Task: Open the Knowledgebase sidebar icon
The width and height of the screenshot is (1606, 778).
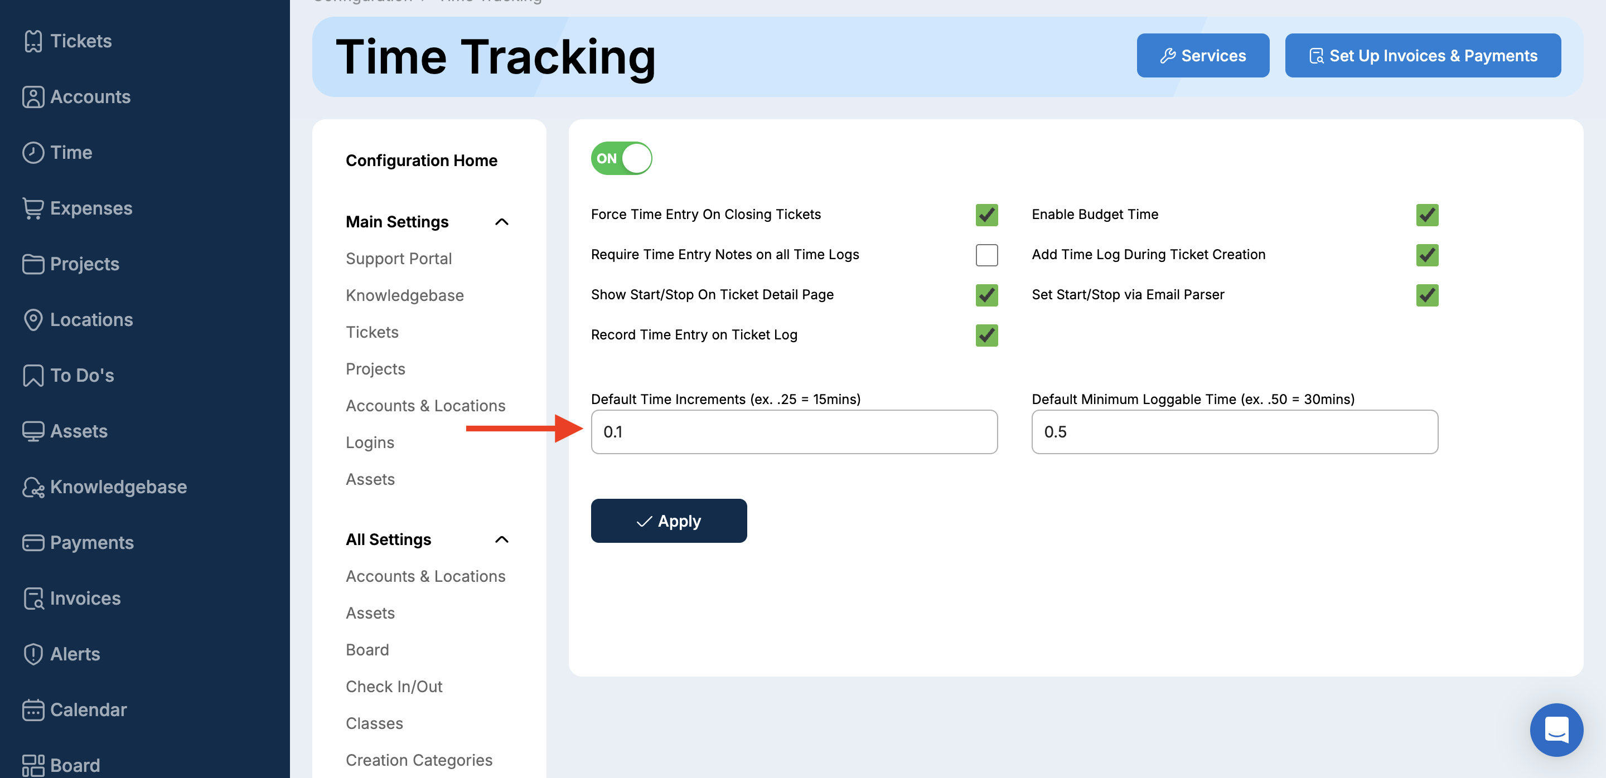Action: 32,487
